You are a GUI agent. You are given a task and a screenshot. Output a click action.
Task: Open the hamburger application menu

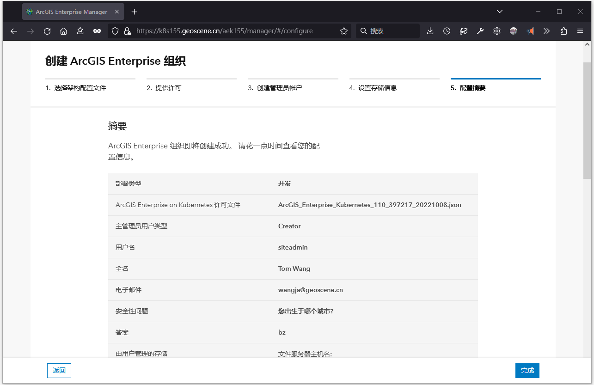coord(580,31)
